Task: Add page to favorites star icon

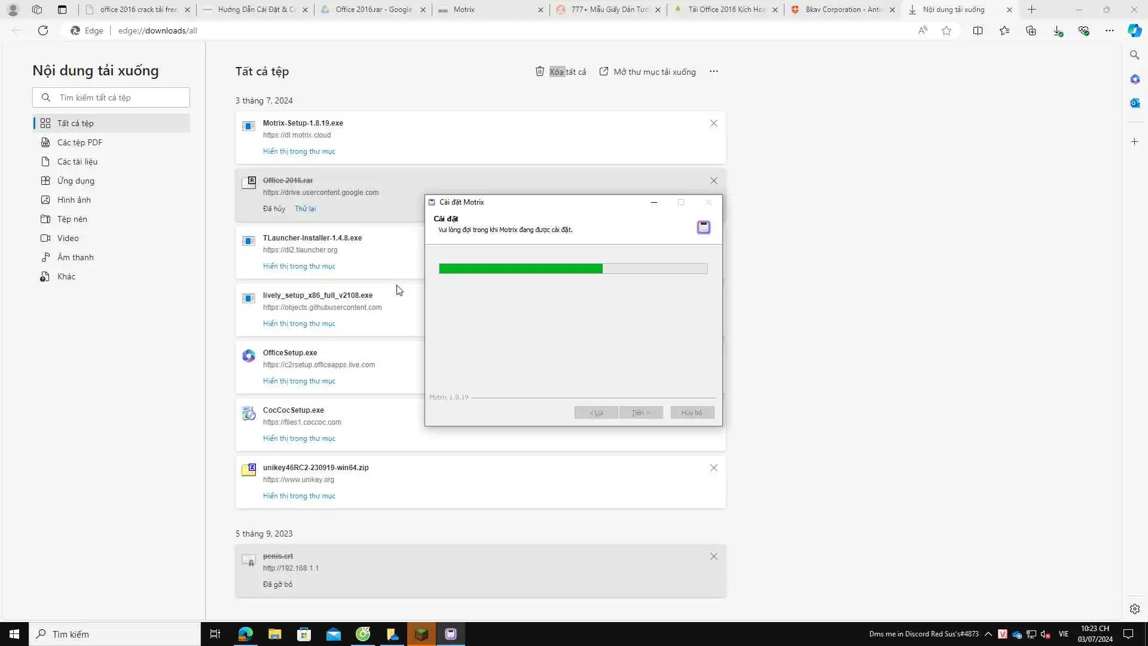Action: point(947,31)
